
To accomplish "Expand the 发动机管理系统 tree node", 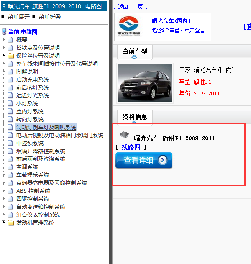I will click(3, 223).
